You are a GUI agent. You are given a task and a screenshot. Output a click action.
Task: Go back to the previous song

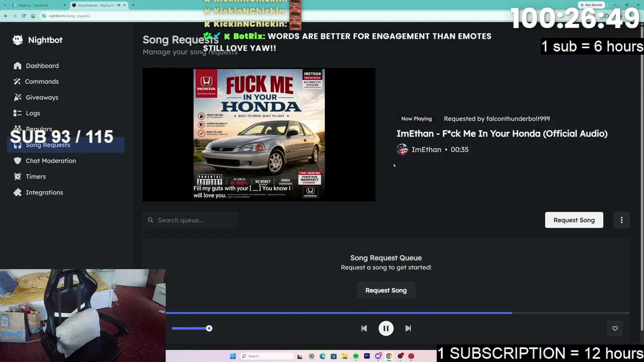(x=364, y=328)
